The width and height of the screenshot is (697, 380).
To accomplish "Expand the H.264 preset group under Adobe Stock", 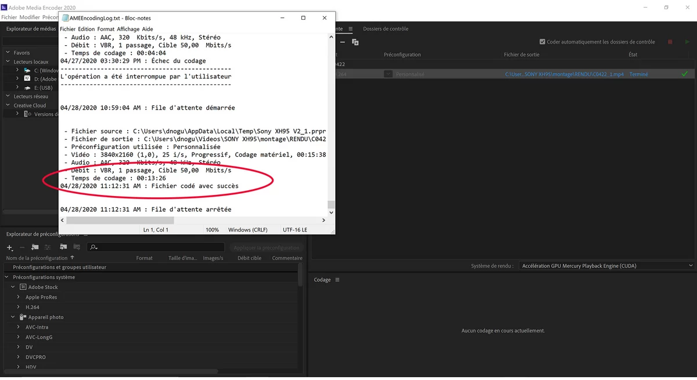I will [x=19, y=307].
